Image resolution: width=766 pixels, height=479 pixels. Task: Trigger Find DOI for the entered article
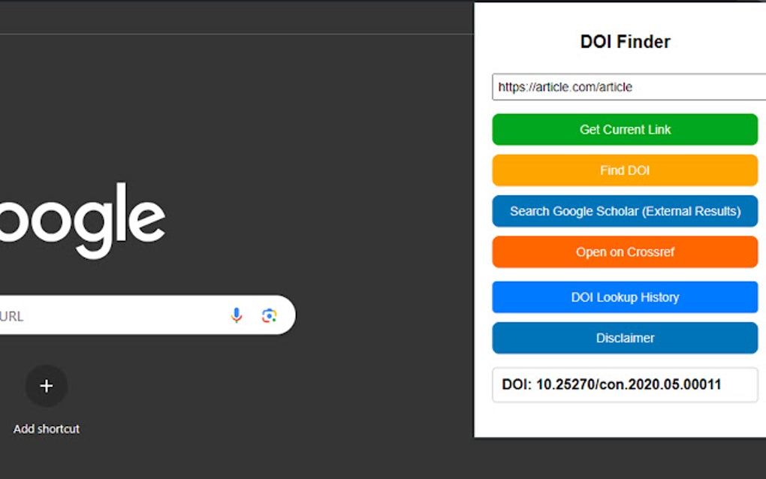point(625,170)
